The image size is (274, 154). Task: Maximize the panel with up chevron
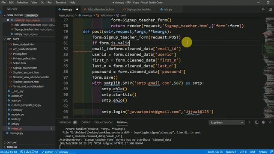270,122
